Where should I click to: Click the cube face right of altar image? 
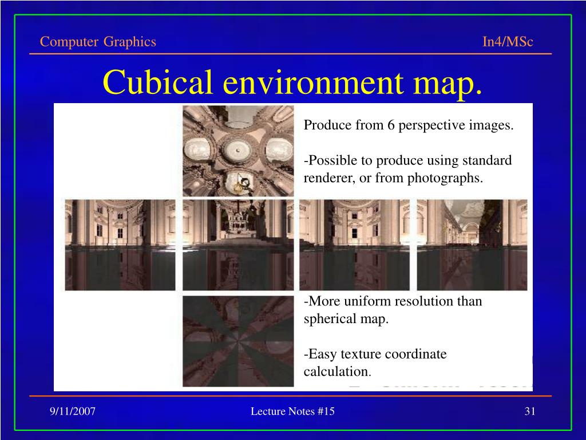click(354, 245)
